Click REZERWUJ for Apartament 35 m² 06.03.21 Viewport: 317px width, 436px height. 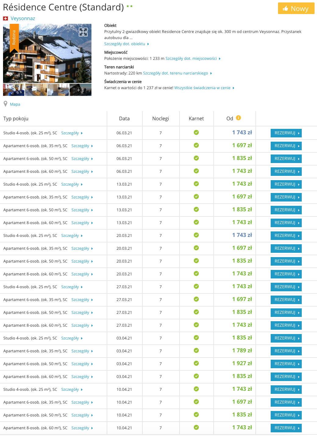286,146
